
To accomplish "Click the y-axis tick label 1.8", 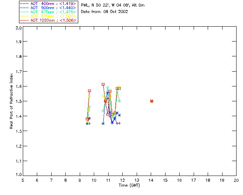I will 19,56.
